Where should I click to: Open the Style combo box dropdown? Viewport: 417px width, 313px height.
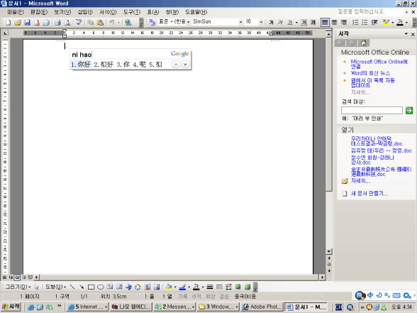[188, 22]
